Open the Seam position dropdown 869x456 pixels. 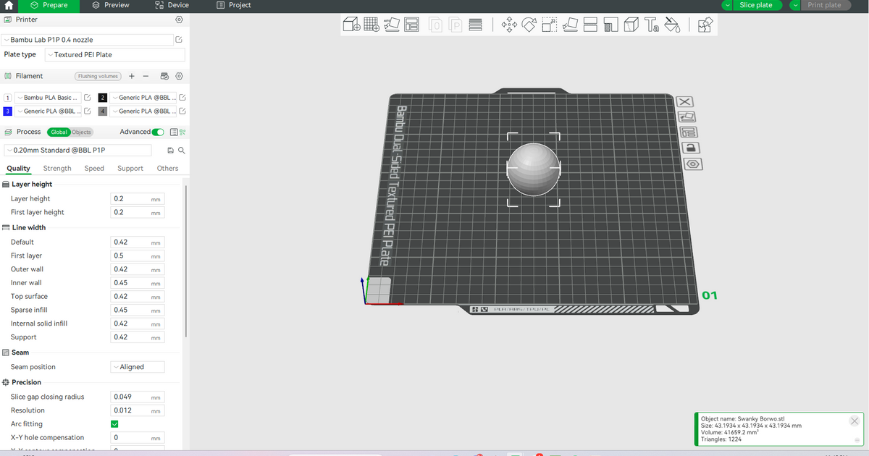coord(138,367)
